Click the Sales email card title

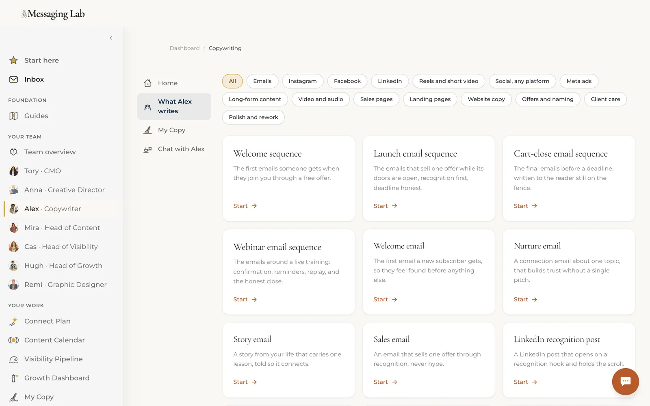392,339
